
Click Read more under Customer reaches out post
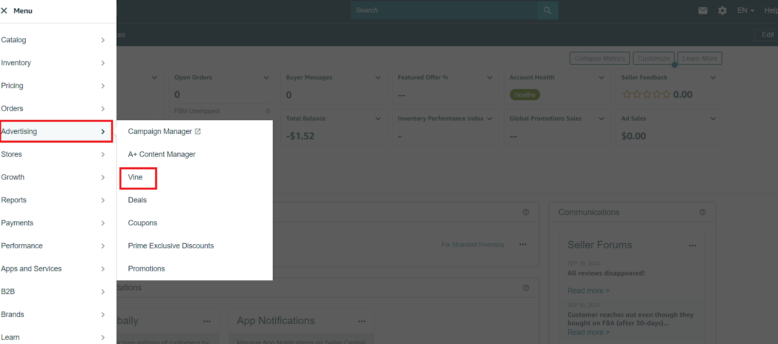(x=588, y=332)
